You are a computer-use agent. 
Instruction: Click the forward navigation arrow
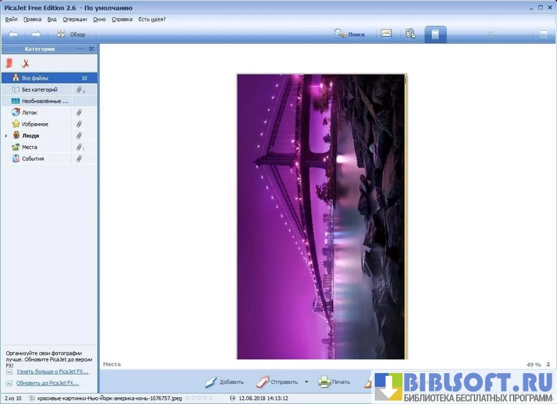[x=36, y=34]
